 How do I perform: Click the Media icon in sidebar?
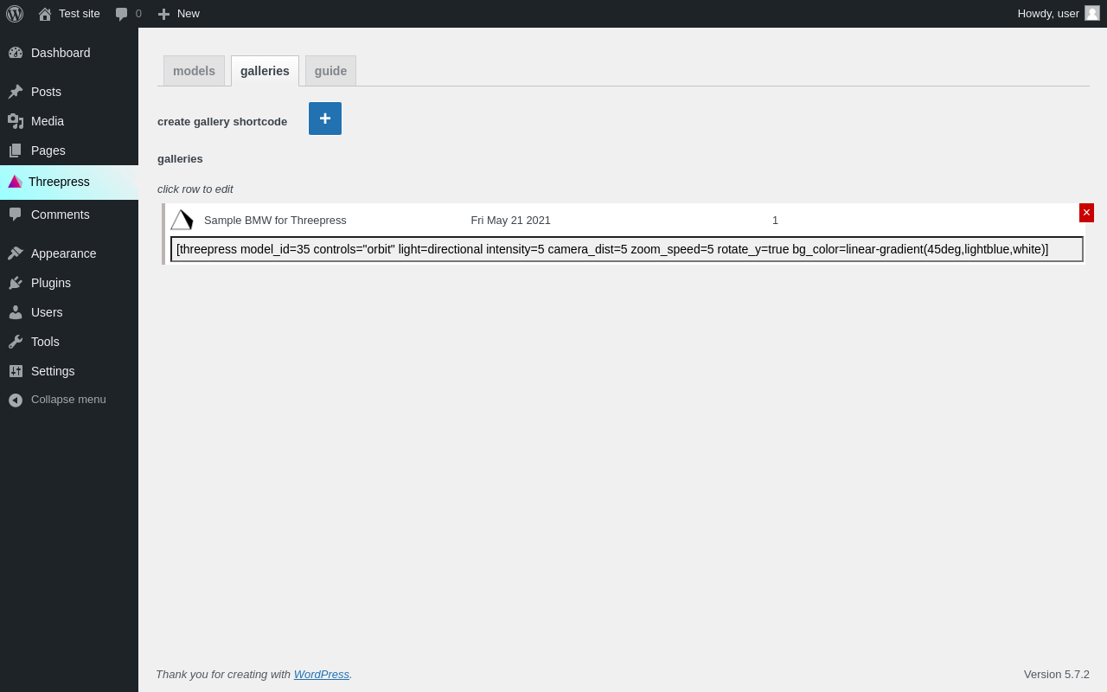point(16,121)
